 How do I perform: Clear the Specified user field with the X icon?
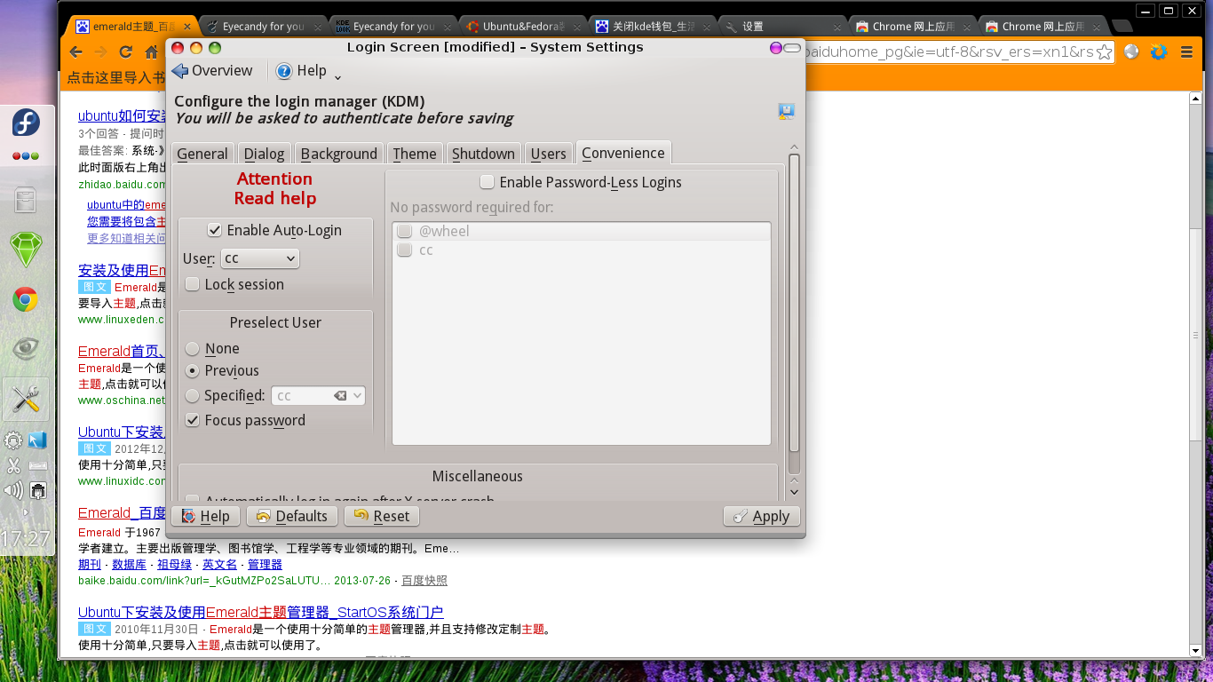pyautogui.click(x=340, y=396)
